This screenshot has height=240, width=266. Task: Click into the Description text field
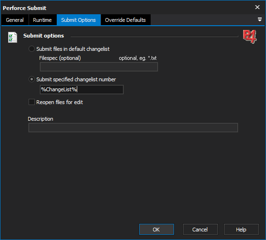133,128
